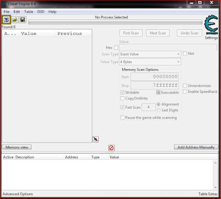221x199 pixels.
Task: Enable Pause the game while scanning
Action: click(122, 117)
